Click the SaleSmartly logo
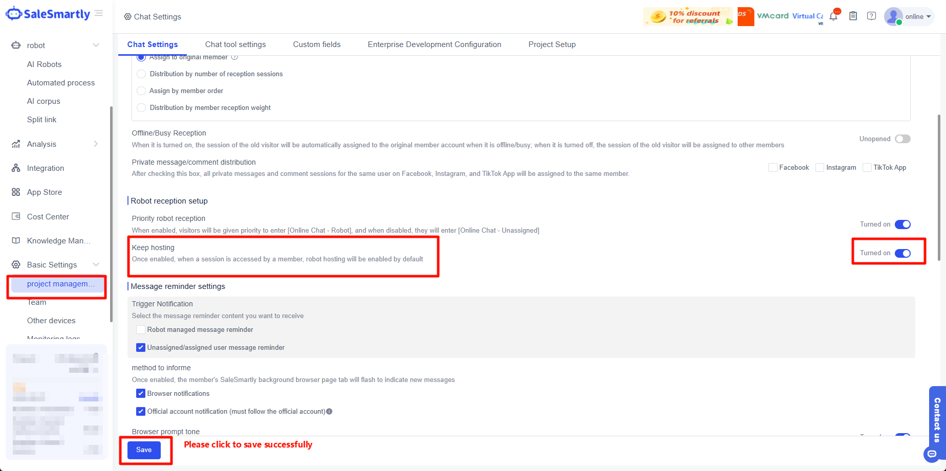 pyautogui.click(x=48, y=14)
